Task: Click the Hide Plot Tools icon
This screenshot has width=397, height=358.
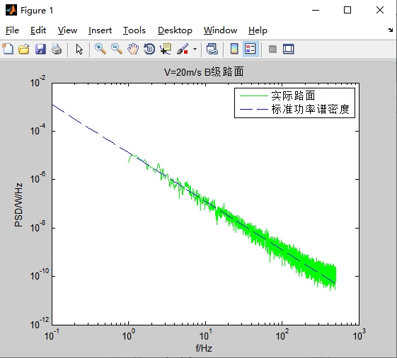Action: coord(272,49)
